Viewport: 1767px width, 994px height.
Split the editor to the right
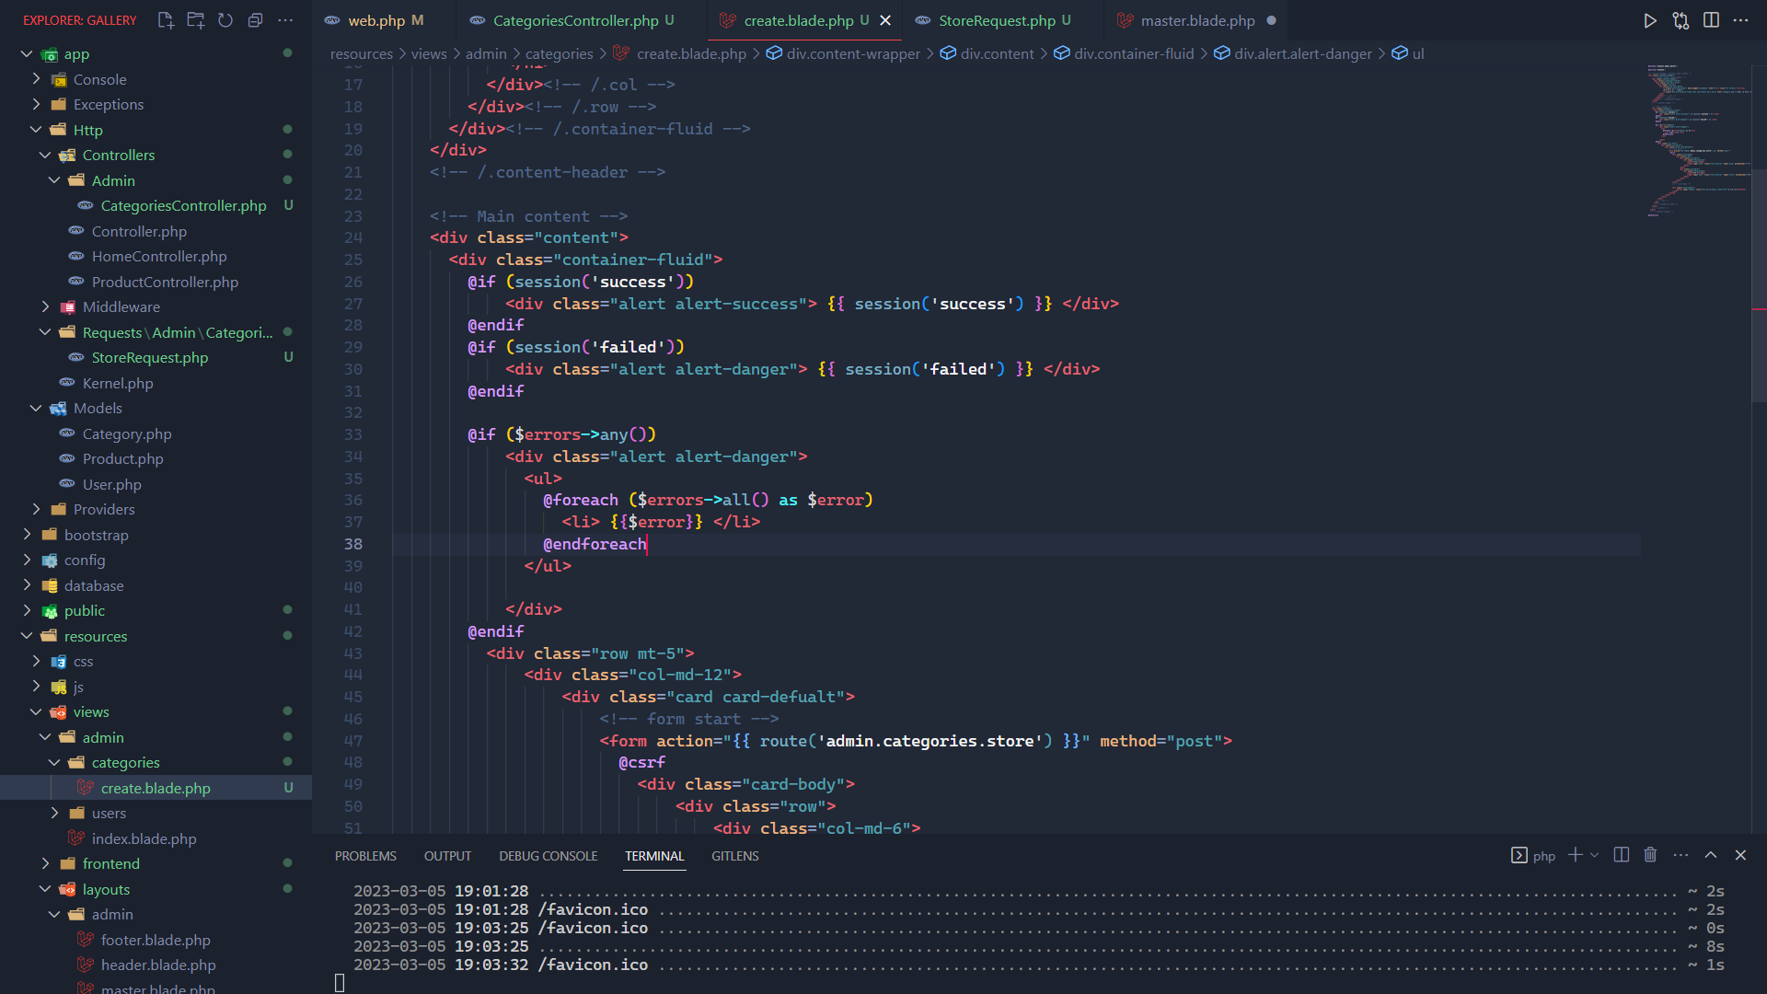(x=1711, y=20)
